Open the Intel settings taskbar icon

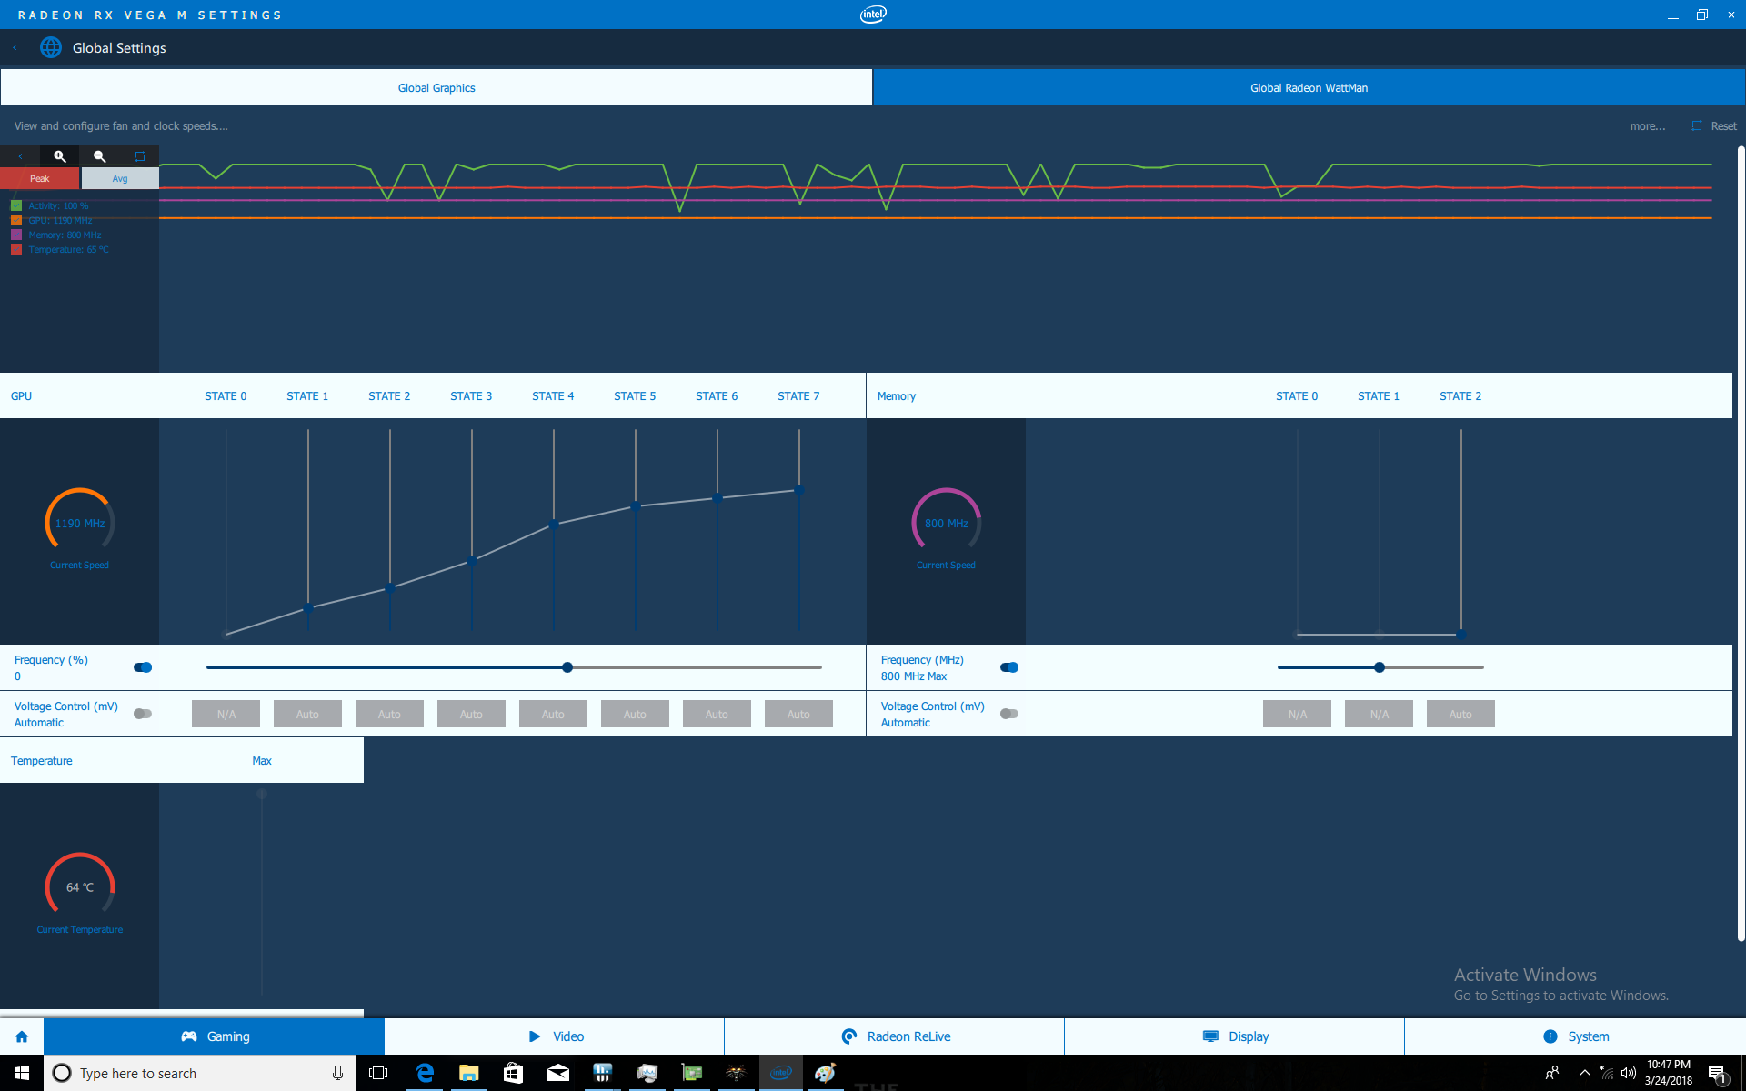[781, 1073]
